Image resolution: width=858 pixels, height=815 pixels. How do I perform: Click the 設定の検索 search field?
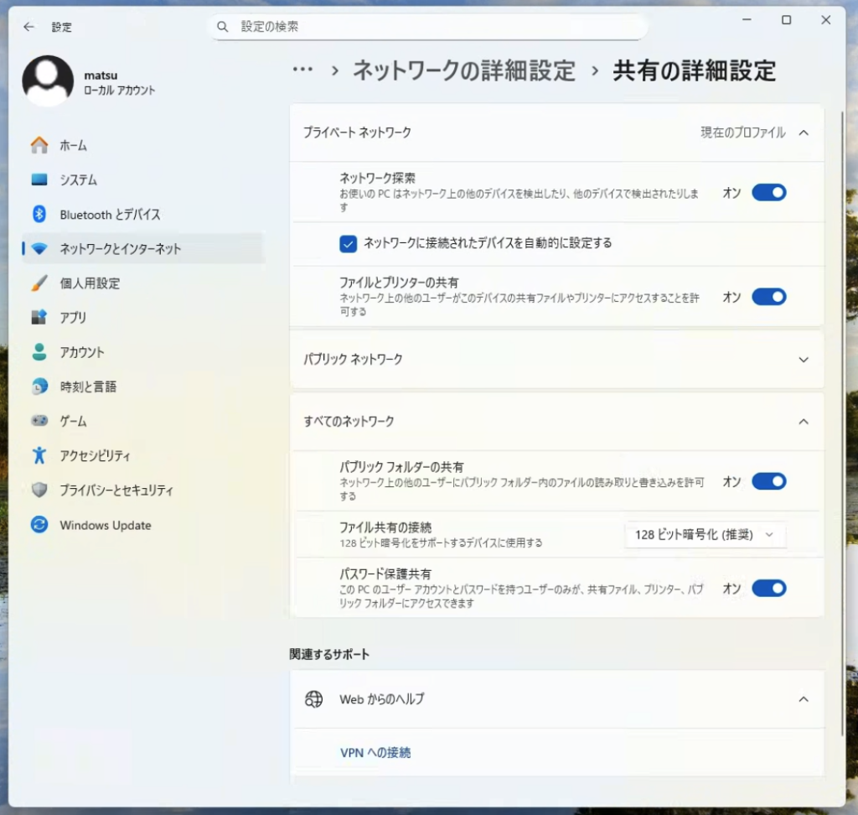427,27
